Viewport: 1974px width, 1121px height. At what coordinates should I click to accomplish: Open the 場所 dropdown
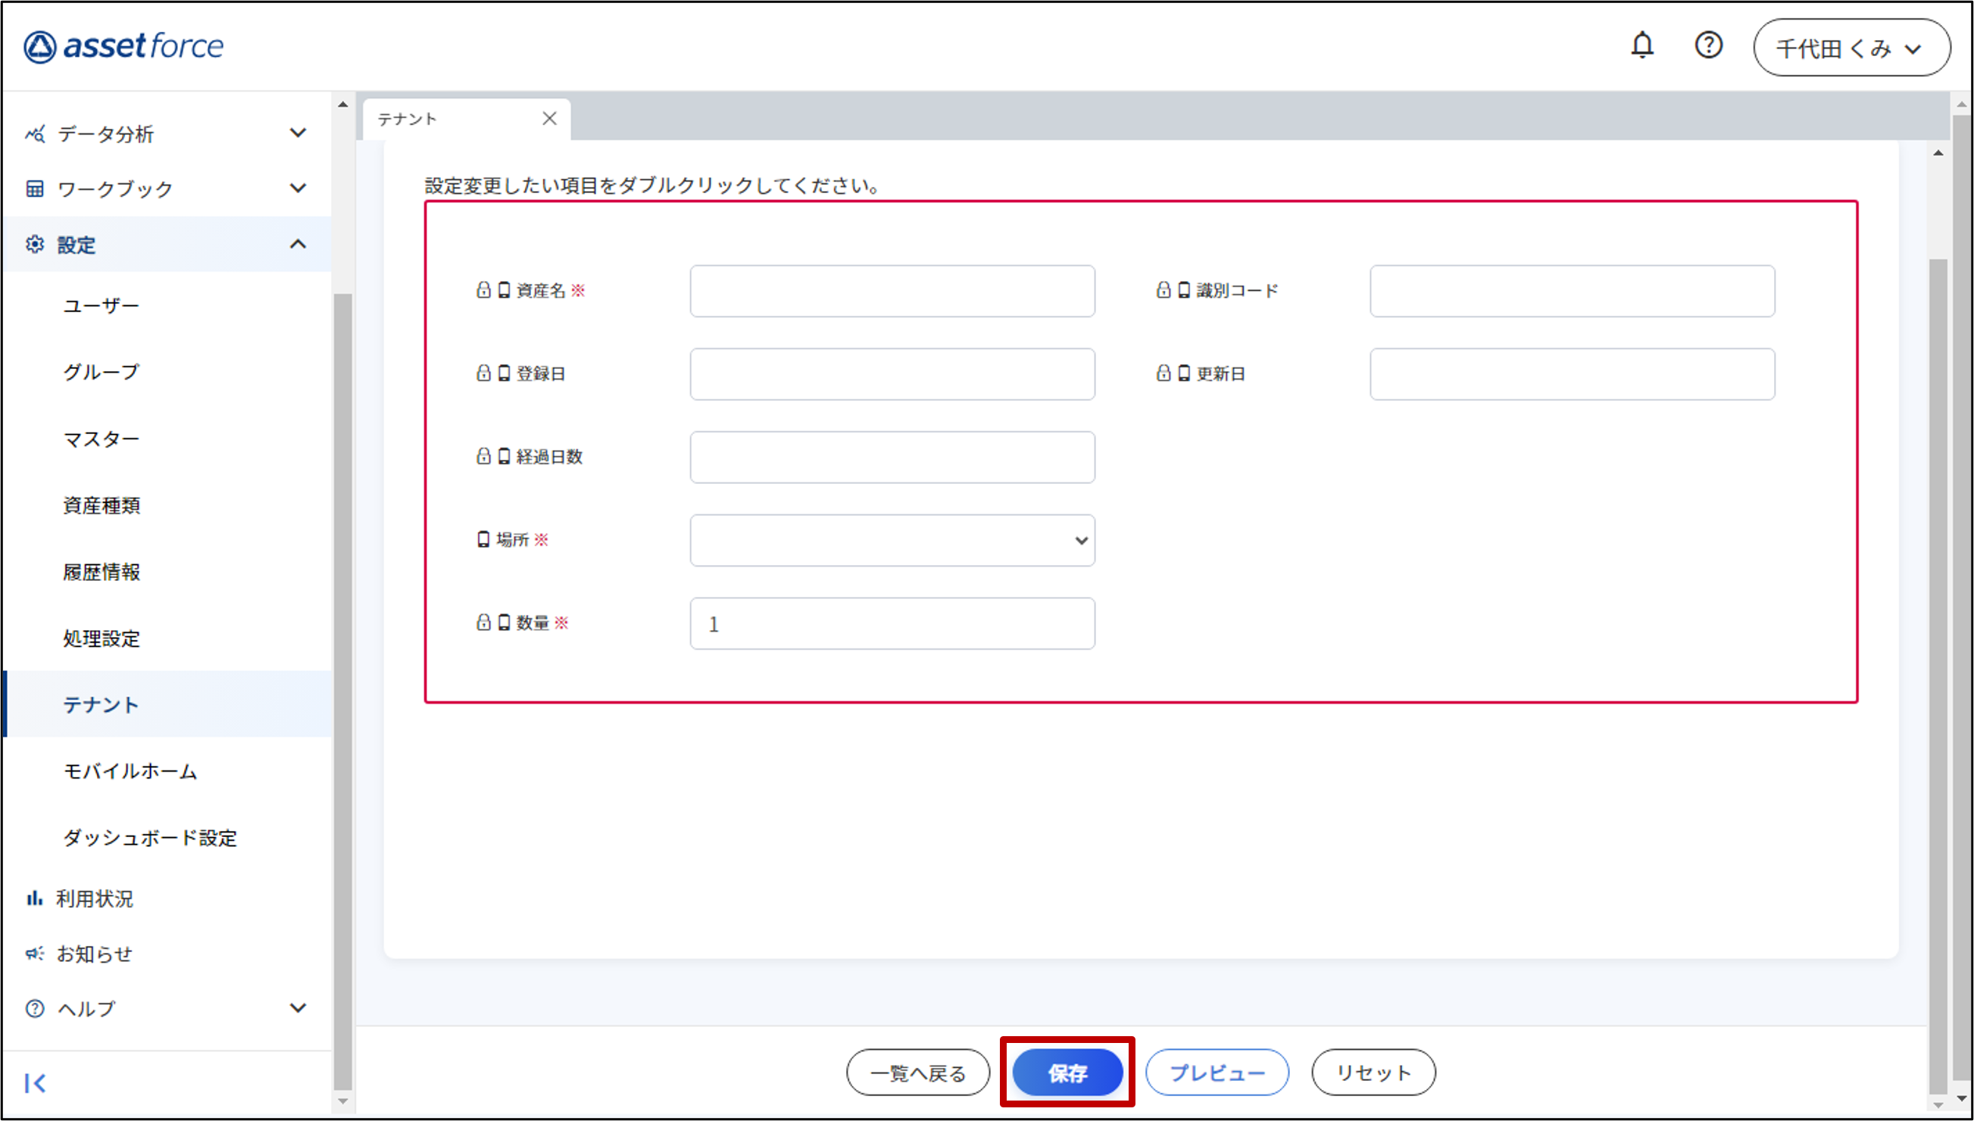(x=892, y=541)
